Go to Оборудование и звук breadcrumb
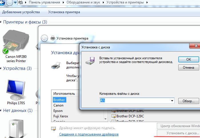The image size is (200, 138). coord(83,2)
